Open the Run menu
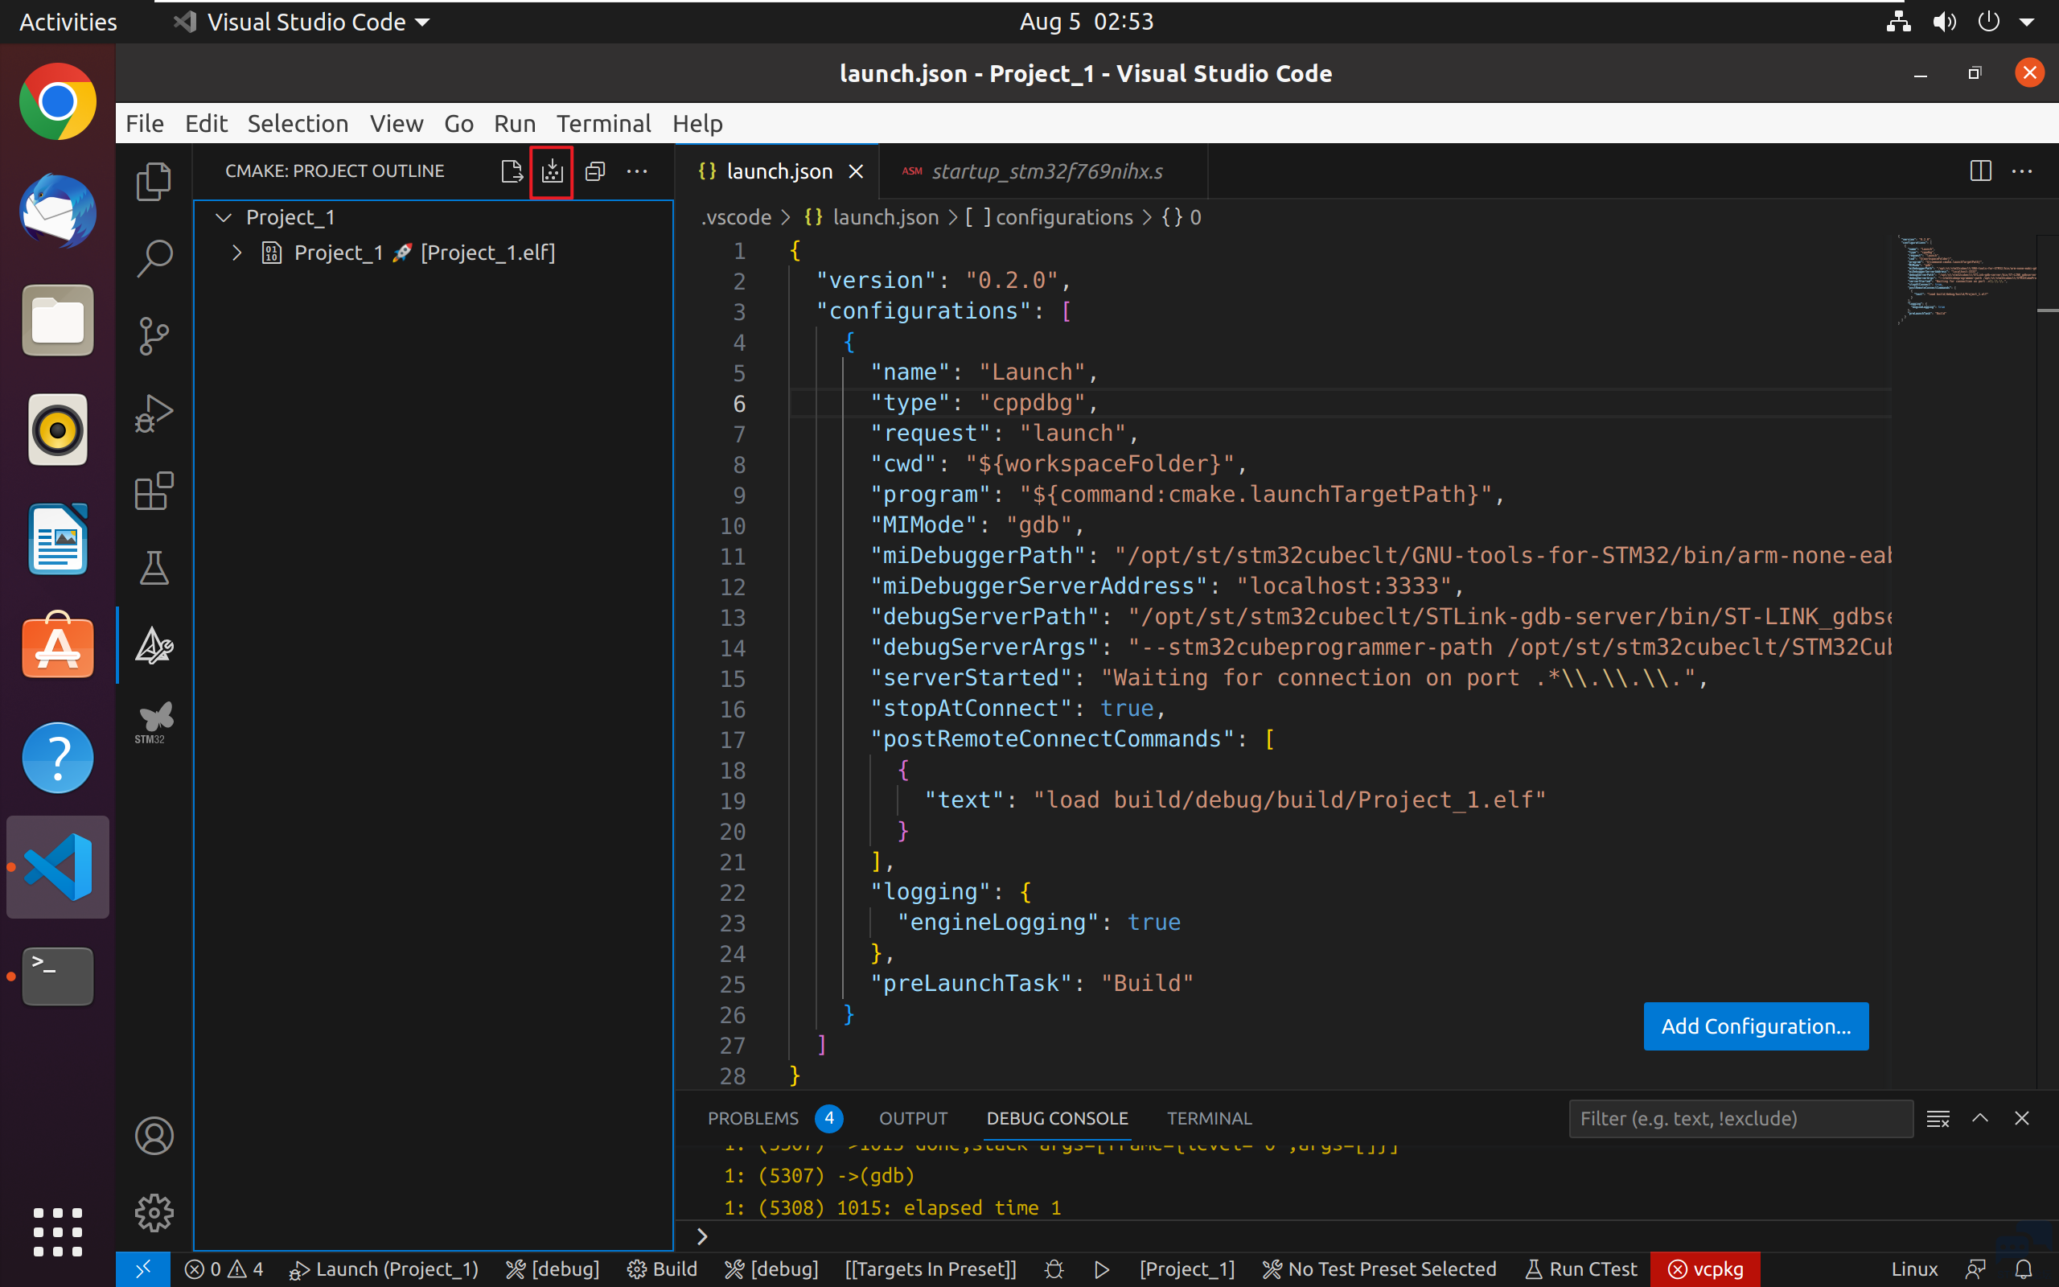This screenshot has height=1287, width=2059. pos(515,123)
